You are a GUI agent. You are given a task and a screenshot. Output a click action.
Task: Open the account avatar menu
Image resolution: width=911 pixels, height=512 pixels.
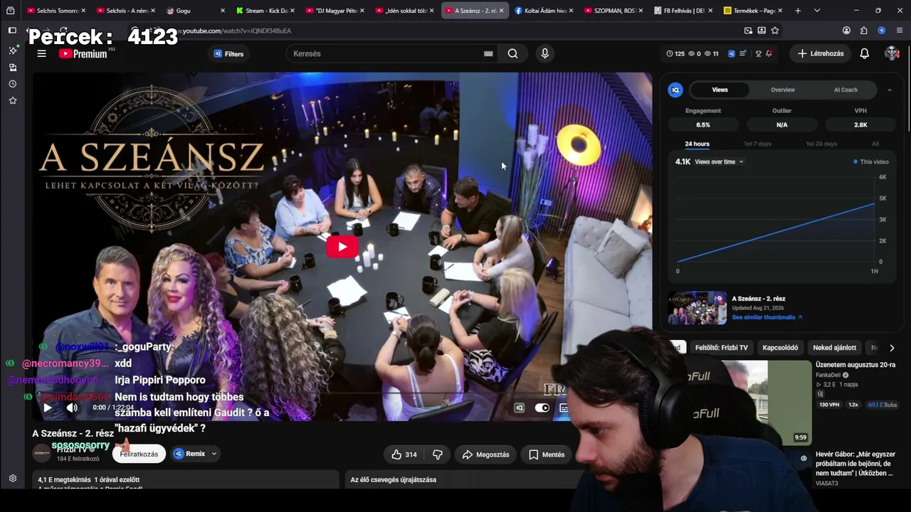[892, 53]
